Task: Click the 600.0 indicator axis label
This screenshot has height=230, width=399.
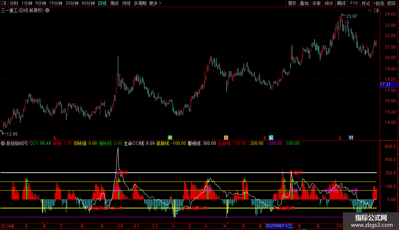Action: click(390, 146)
